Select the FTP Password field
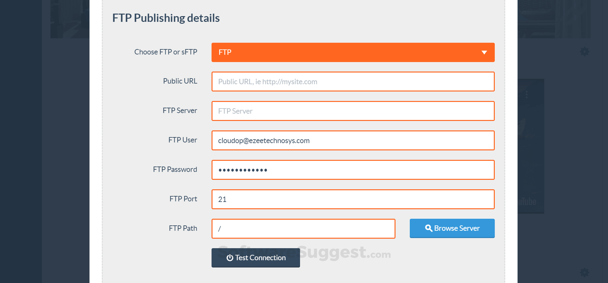 pos(353,170)
